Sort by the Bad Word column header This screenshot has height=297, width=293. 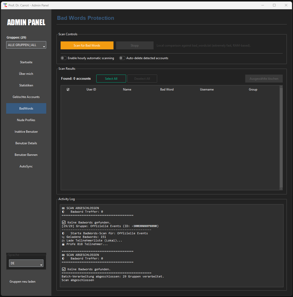click(x=167, y=89)
